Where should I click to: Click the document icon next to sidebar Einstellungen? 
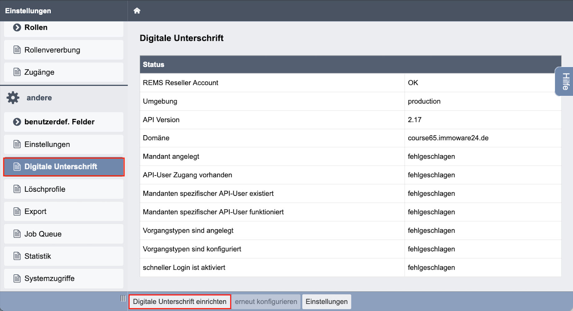pyautogui.click(x=17, y=144)
